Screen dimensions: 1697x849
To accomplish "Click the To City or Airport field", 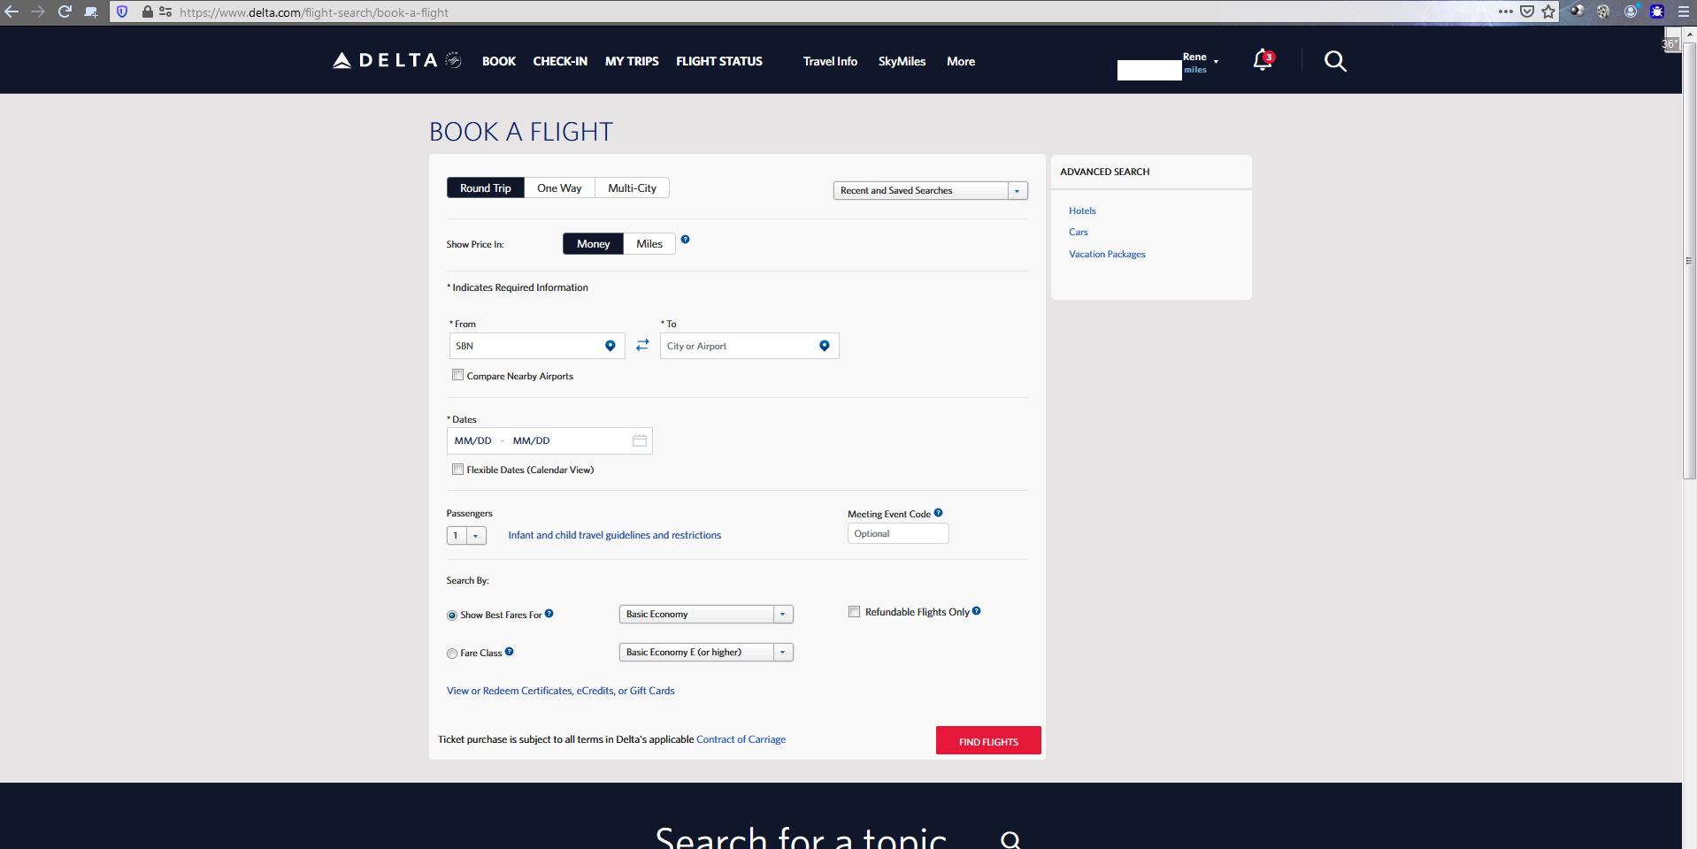I will (x=749, y=346).
